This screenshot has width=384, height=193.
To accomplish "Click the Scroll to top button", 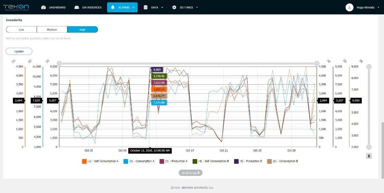I will [191, 173].
